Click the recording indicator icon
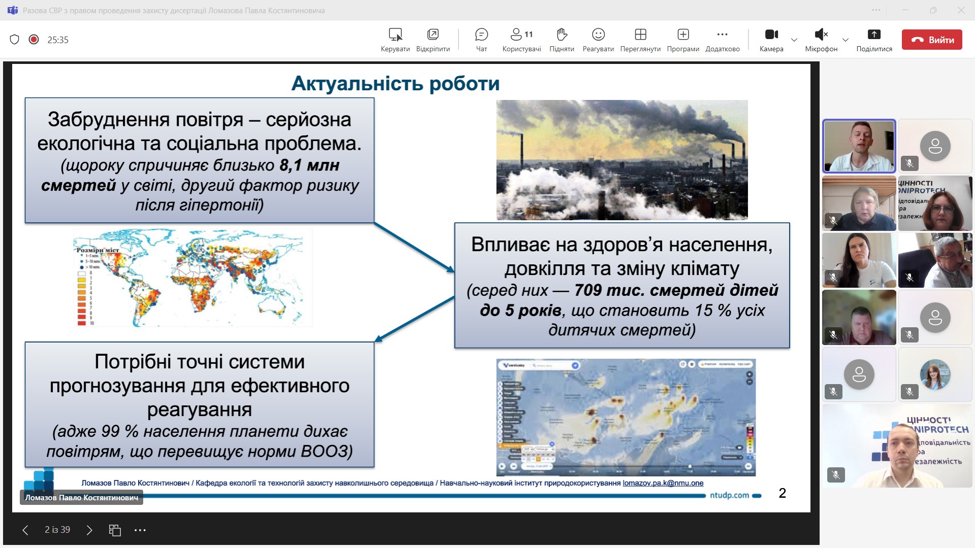Image resolution: width=975 pixels, height=548 pixels. [34, 40]
